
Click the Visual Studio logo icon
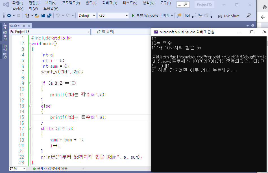click(6, 5)
